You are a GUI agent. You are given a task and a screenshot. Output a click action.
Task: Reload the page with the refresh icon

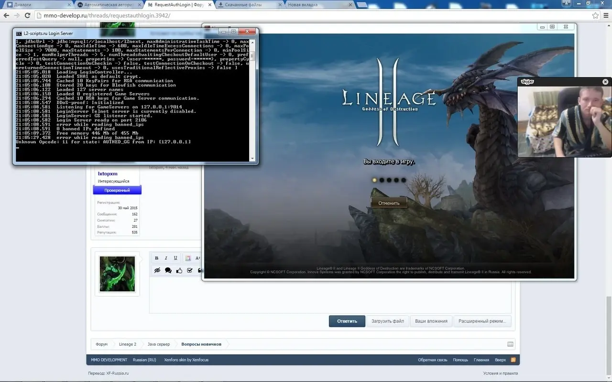[28, 15]
